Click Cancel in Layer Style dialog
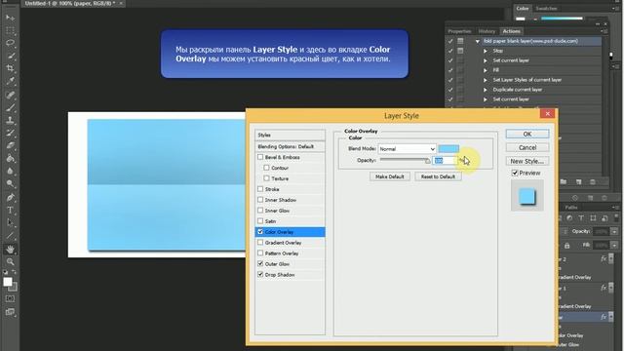 coord(527,147)
